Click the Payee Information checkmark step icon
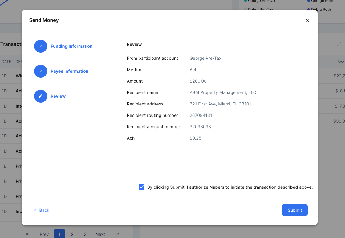 pos(41,71)
